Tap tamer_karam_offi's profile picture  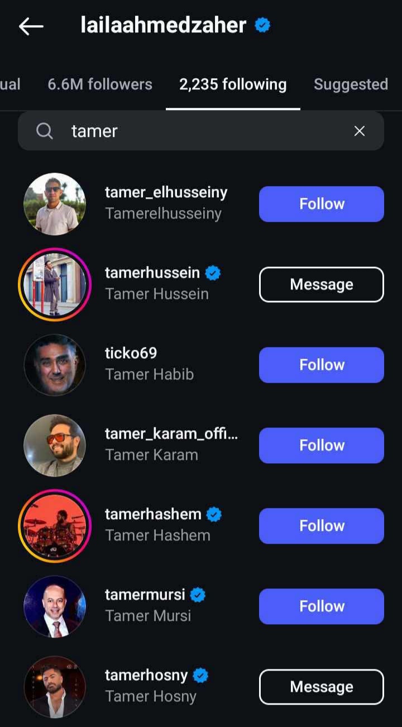55,445
